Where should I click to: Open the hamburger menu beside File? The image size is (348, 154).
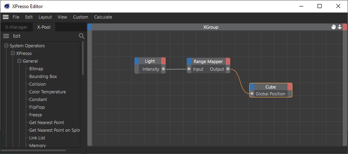pos(6,17)
